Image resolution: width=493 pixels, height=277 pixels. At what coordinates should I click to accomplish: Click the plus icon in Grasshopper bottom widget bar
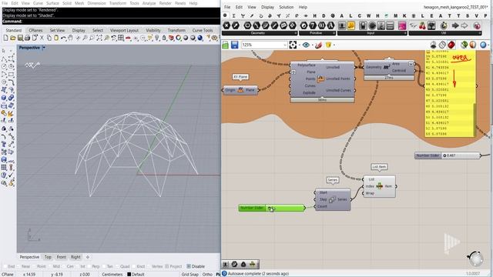click(252, 265)
